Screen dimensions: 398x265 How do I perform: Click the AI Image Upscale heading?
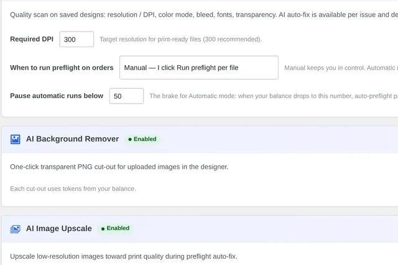click(59, 228)
